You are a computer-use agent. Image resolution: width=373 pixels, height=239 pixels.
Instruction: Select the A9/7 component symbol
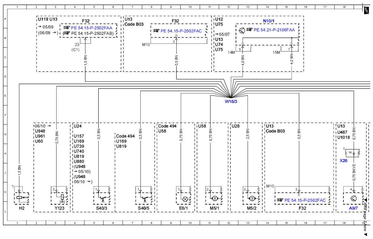tap(354, 198)
